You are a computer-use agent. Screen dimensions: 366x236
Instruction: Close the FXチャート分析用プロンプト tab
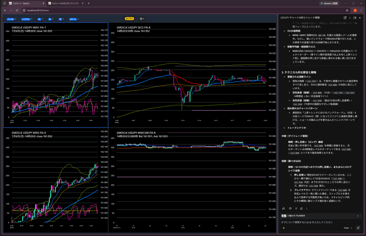[x=82, y=3]
